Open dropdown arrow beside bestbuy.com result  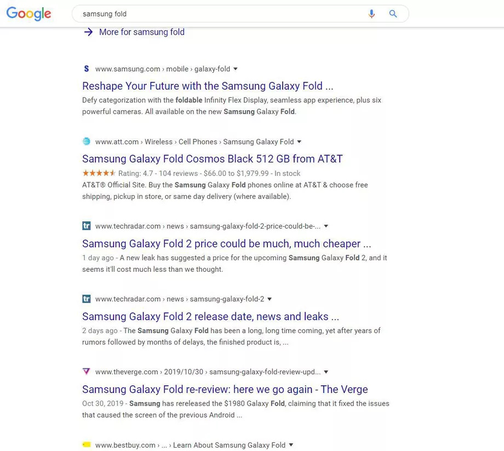(291, 445)
